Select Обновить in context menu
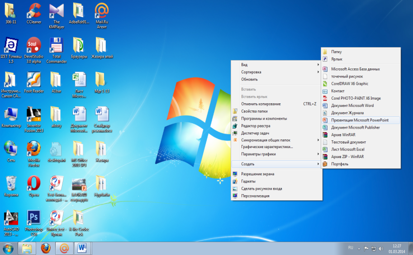 pyautogui.click(x=249, y=79)
